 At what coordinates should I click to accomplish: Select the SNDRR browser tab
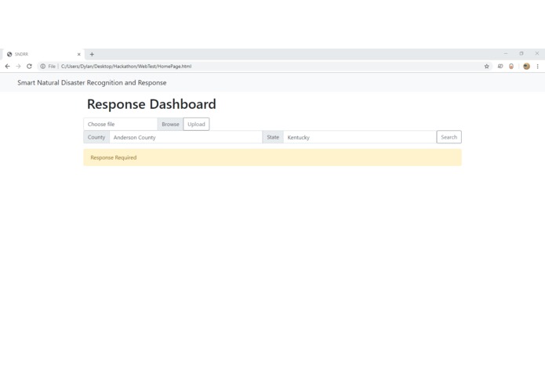click(42, 54)
